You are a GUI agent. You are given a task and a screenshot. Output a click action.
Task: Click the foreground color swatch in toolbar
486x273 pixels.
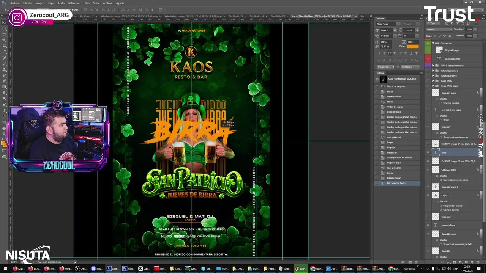pos(3,143)
